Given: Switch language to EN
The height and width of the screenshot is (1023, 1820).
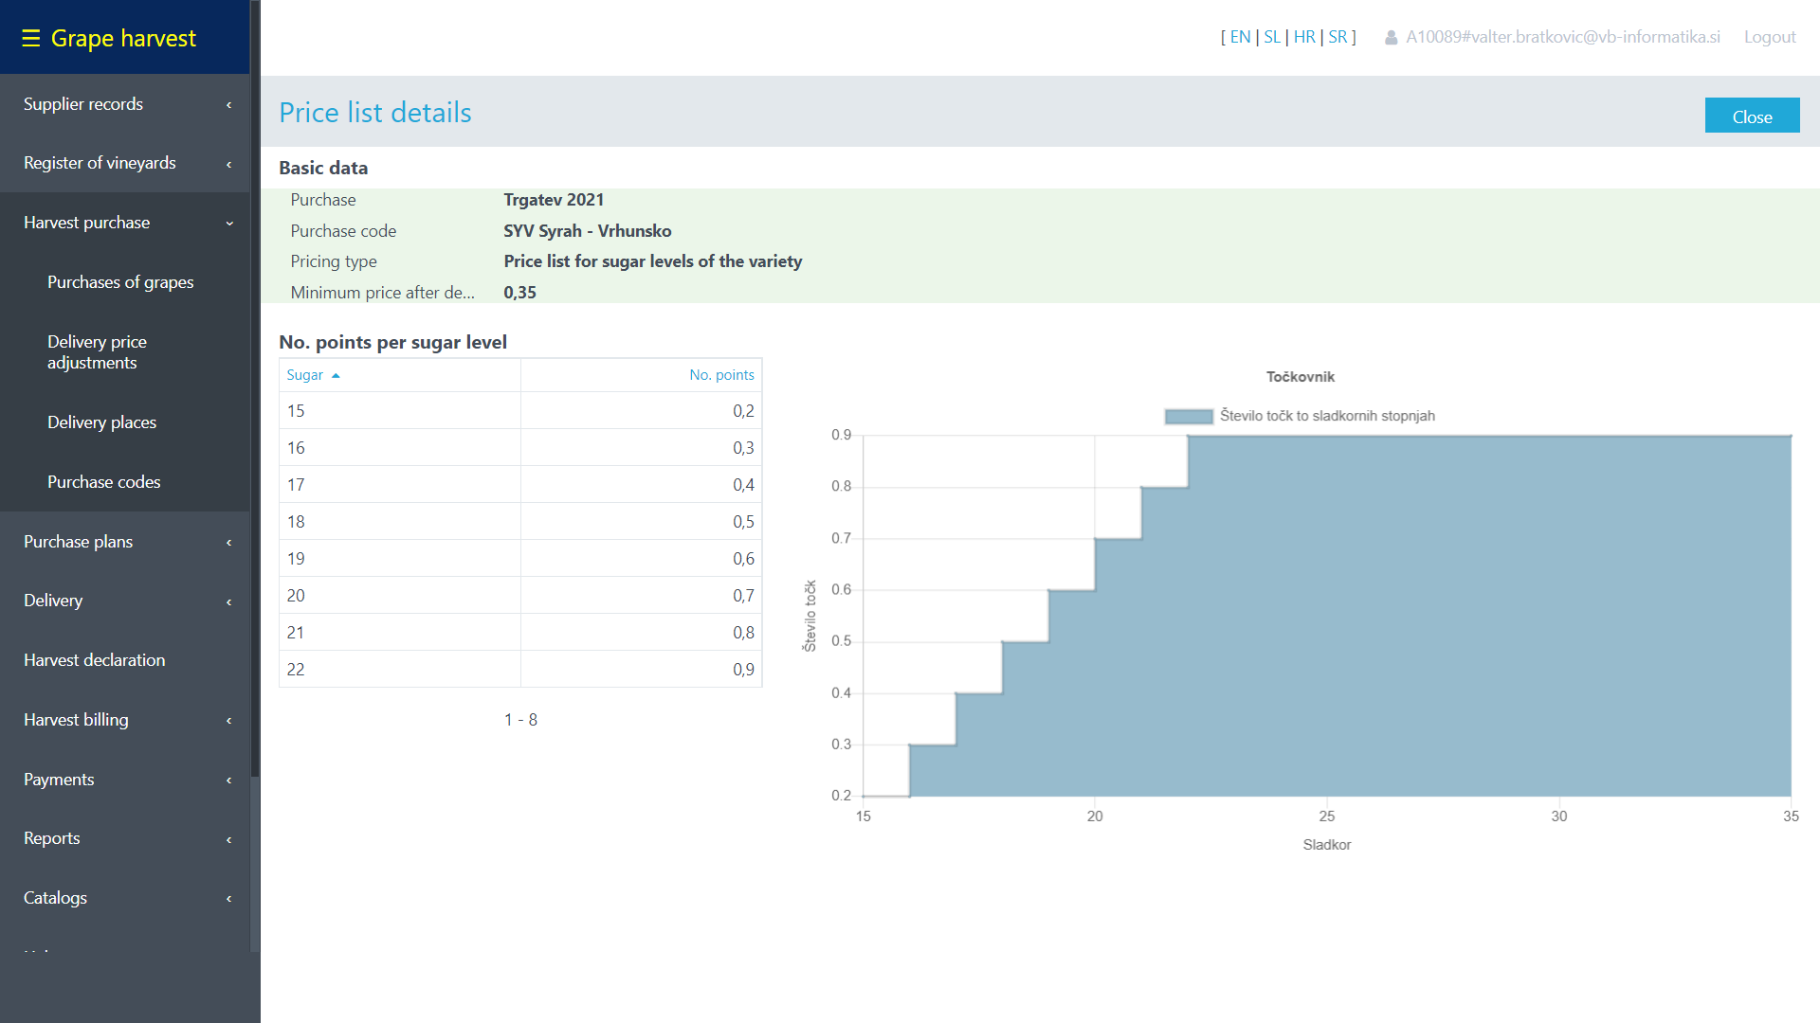Looking at the screenshot, I should click(1240, 37).
